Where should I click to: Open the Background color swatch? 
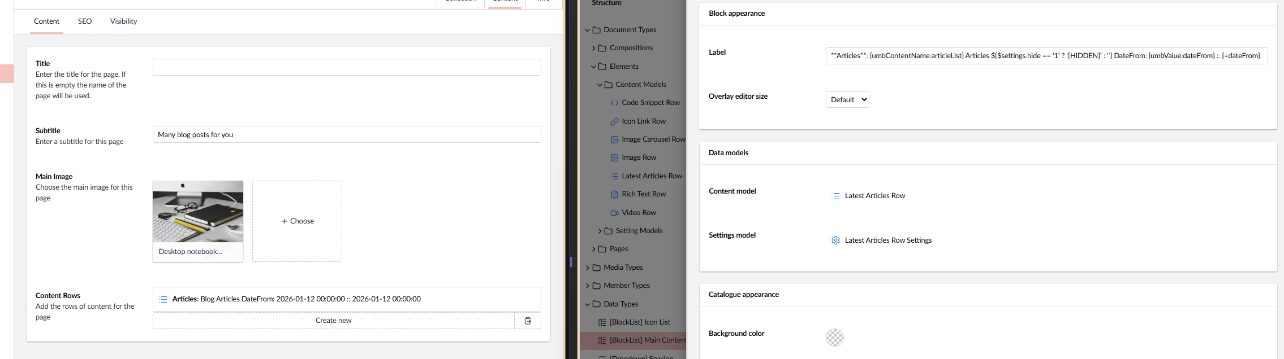834,338
